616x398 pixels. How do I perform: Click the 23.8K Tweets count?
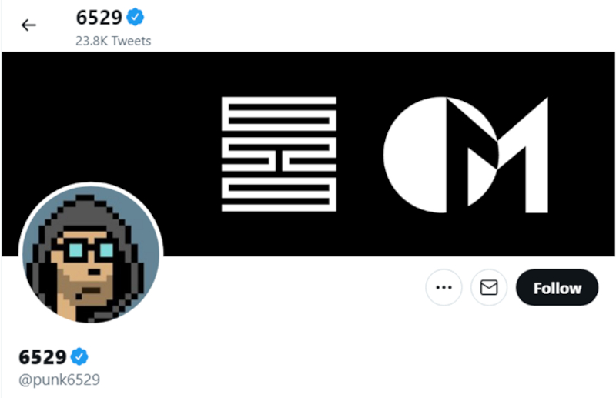pos(113,41)
